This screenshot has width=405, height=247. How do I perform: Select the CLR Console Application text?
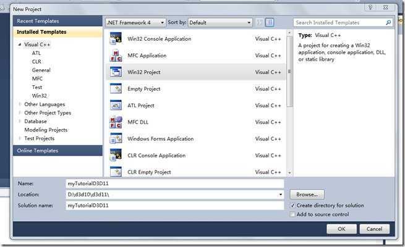pos(156,156)
